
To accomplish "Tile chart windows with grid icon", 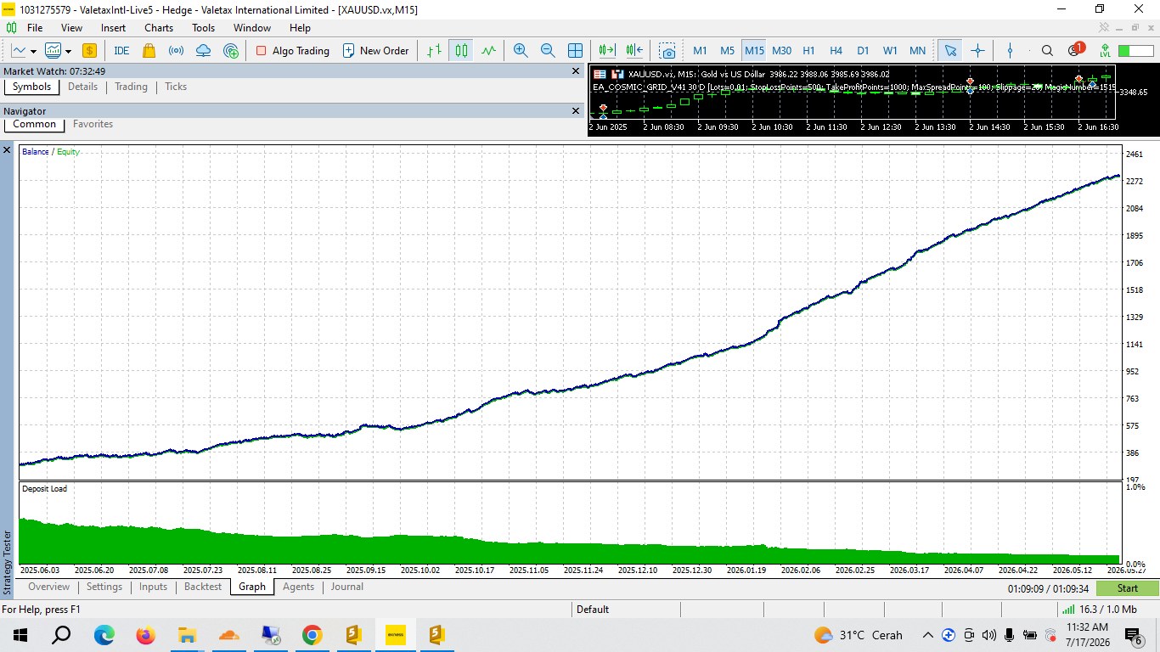I will pyautogui.click(x=575, y=51).
